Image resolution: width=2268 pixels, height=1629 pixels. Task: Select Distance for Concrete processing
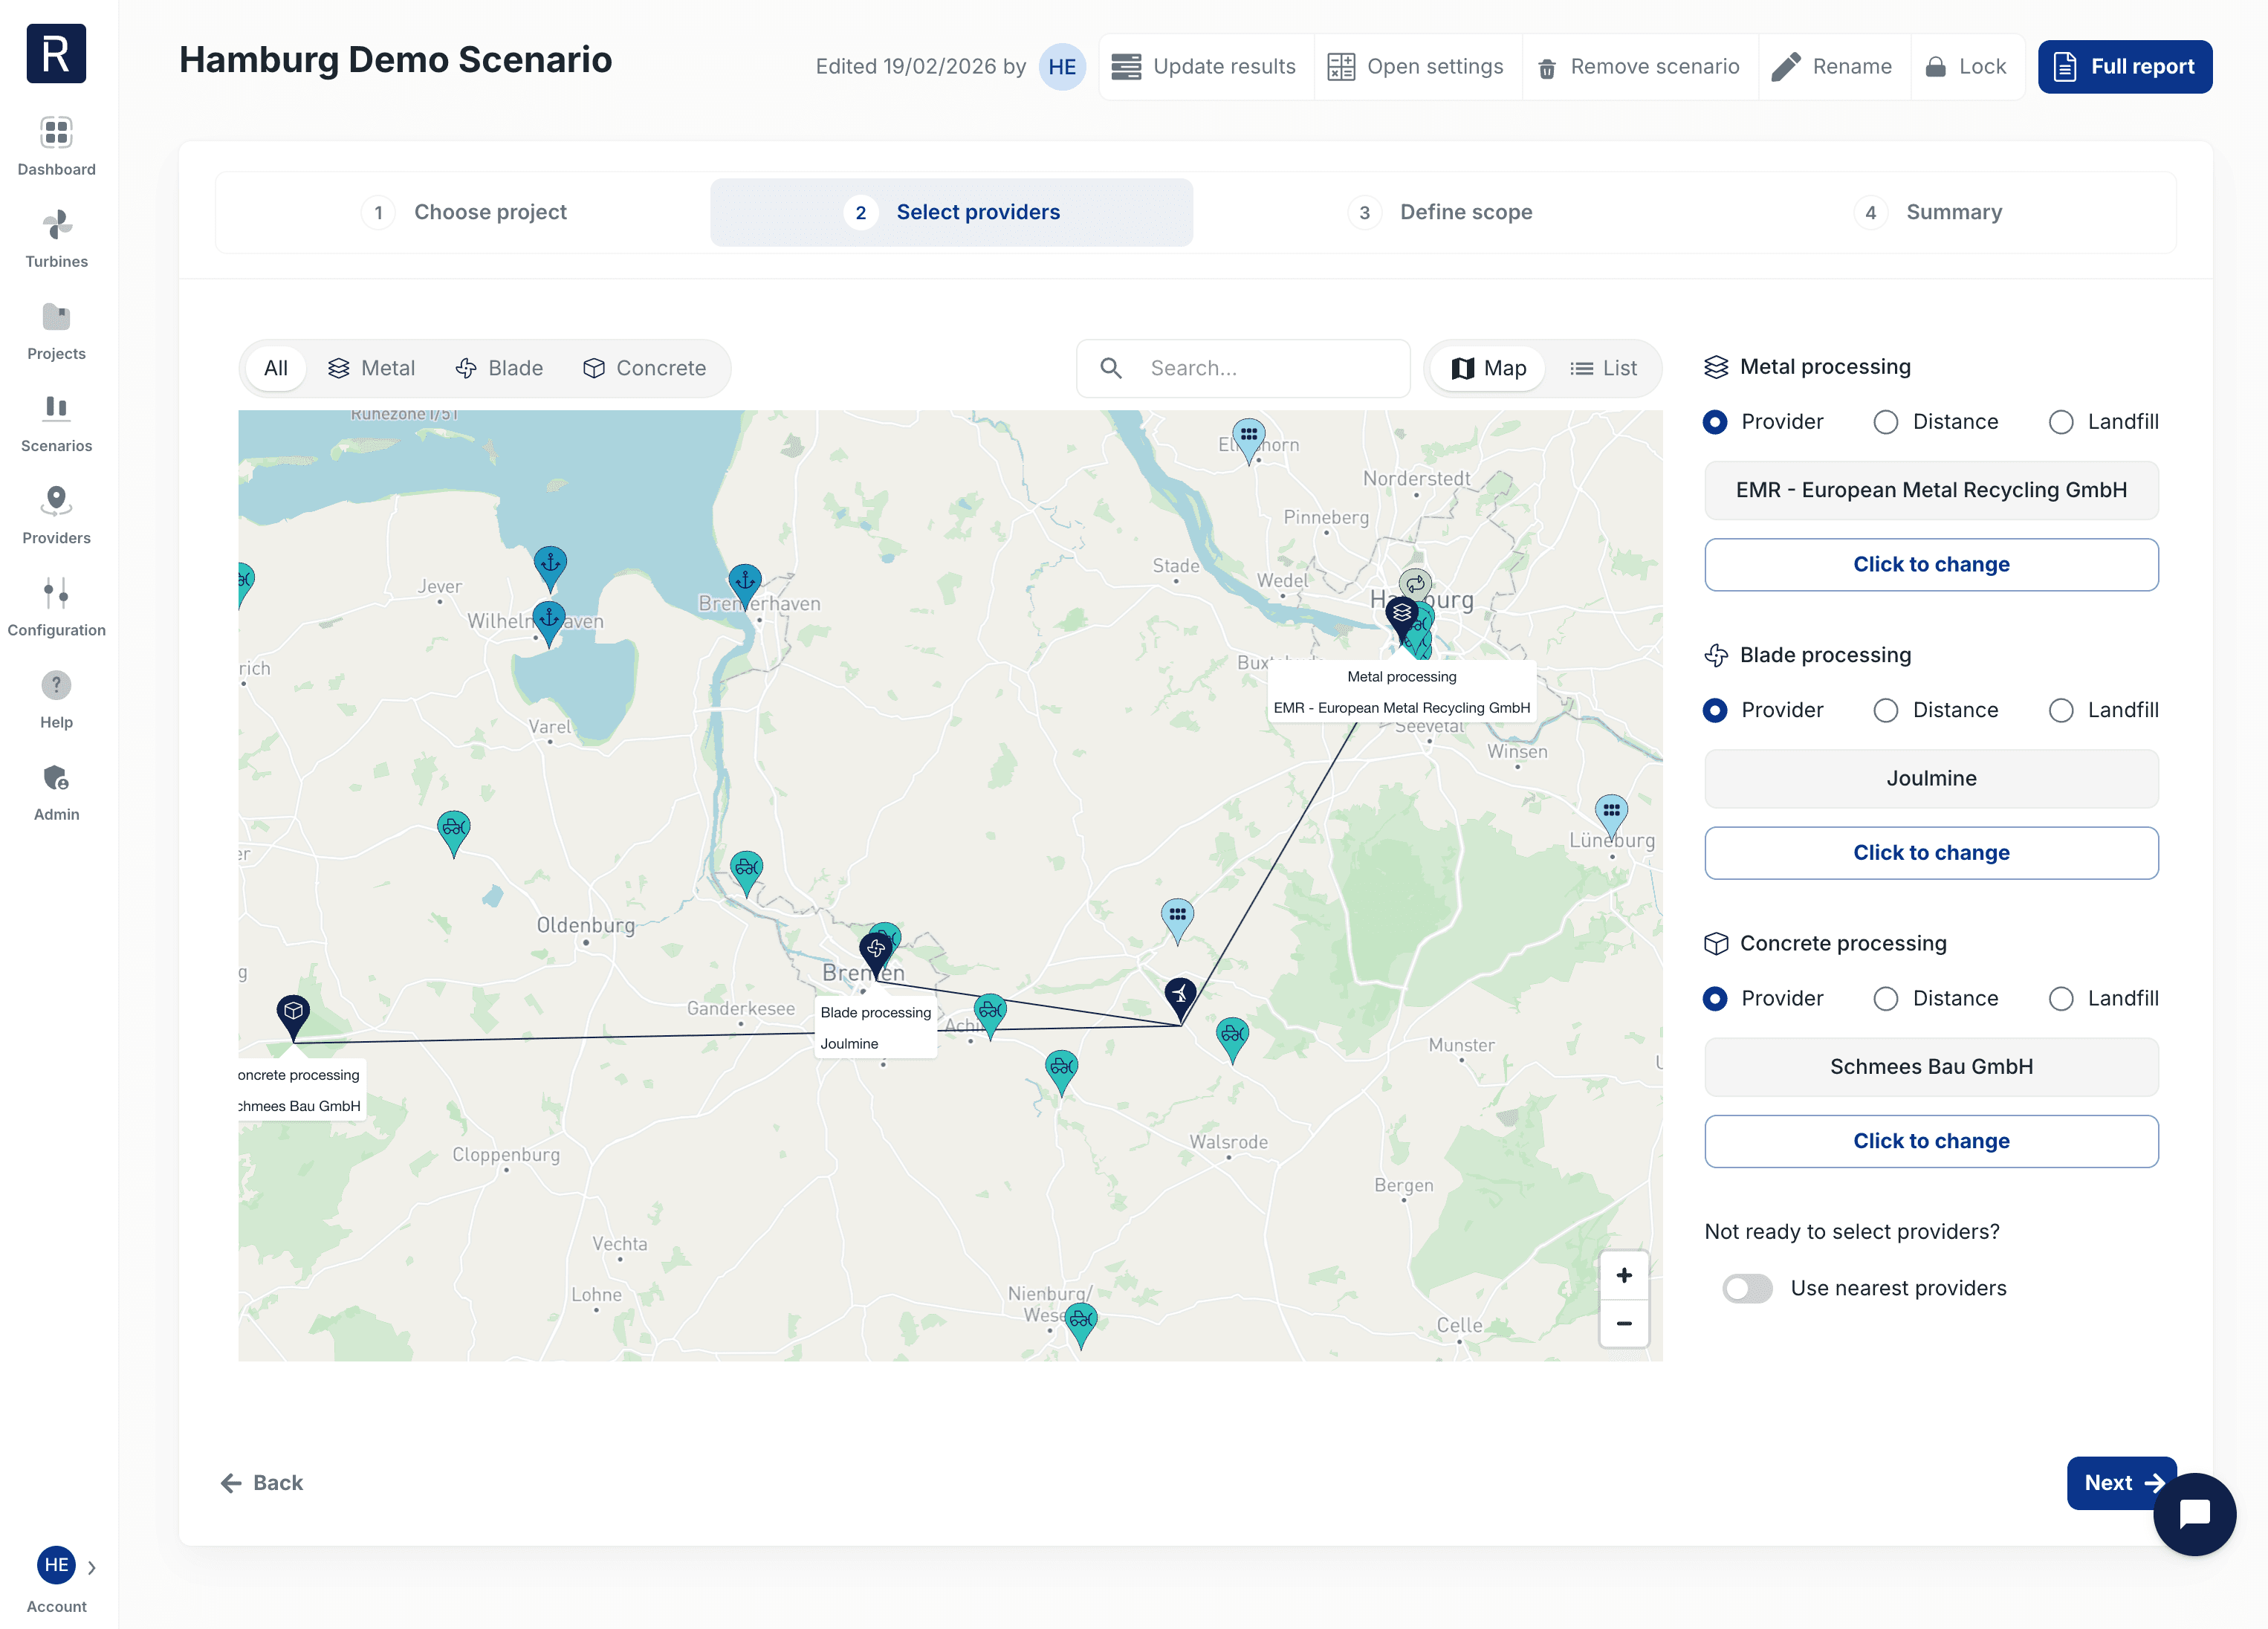coord(1886,998)
